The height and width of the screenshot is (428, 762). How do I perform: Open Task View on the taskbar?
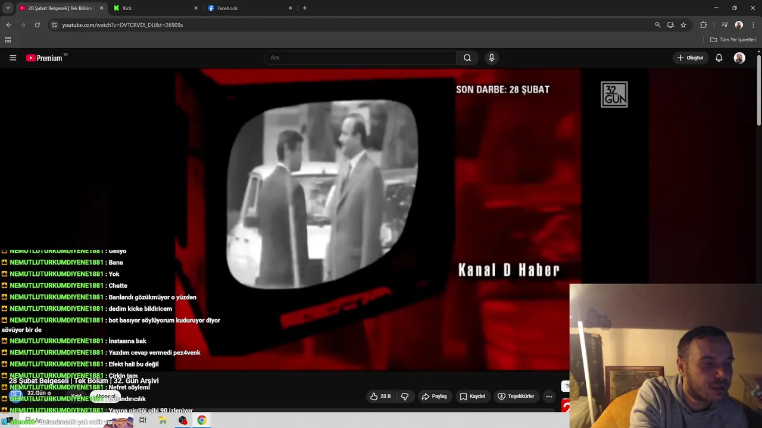[143, 420]
